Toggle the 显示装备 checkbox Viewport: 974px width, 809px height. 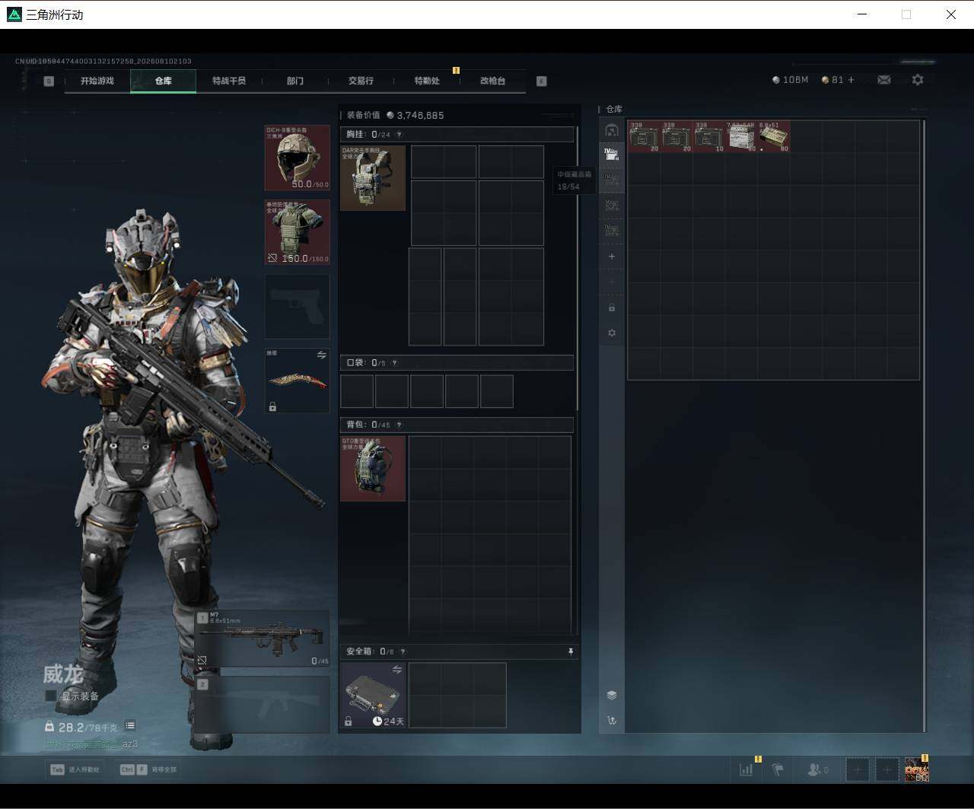51,696
